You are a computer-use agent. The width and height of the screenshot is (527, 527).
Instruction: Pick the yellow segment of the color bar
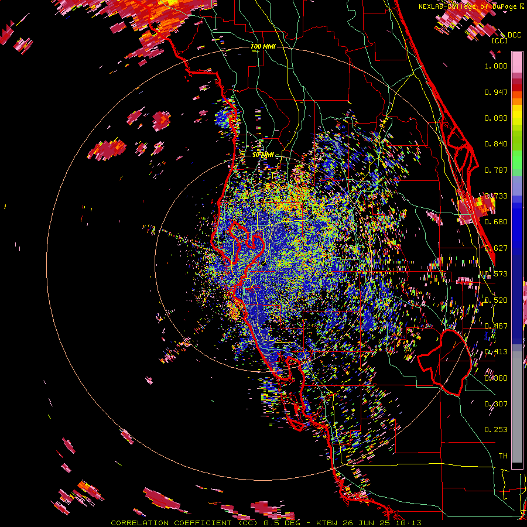[517, 115]
